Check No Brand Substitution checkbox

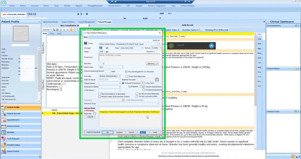click(143, 90)
